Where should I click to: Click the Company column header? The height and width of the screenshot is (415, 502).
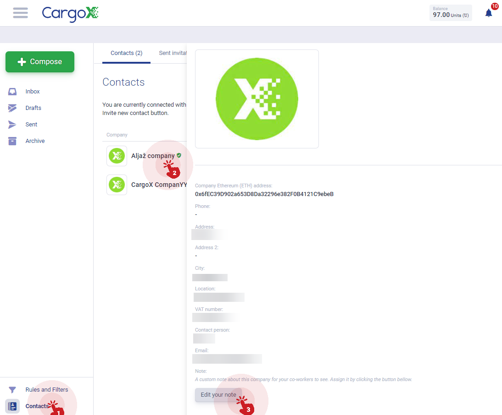click(117, 135)
